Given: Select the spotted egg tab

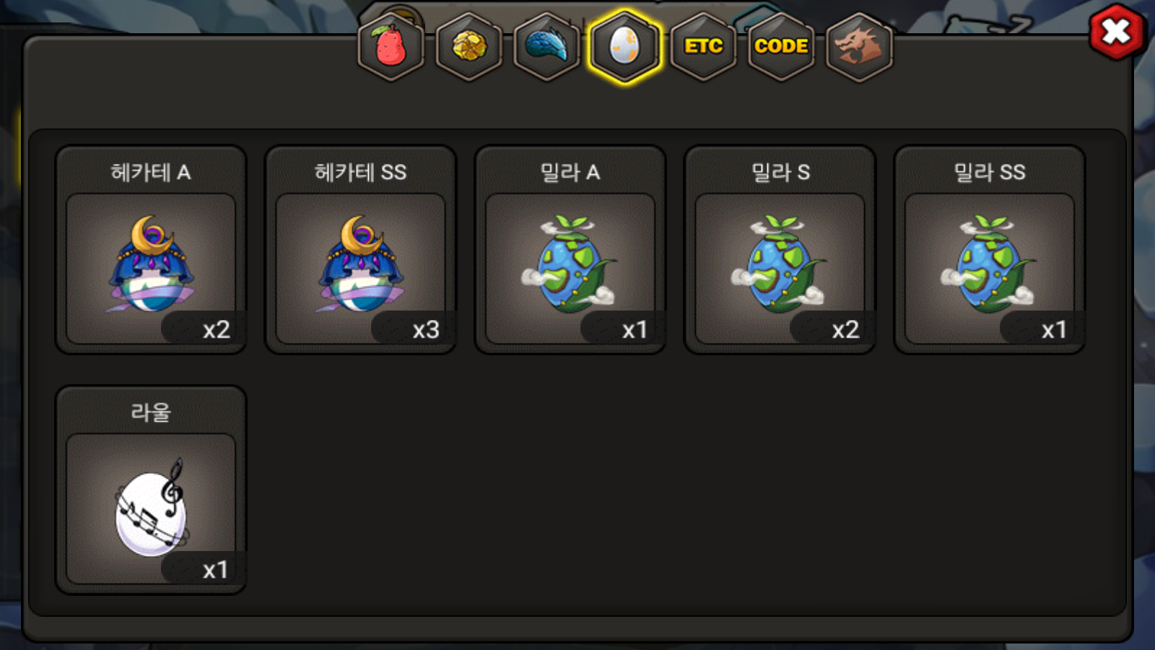Looking at the screenshot, I should pos(624,47).
